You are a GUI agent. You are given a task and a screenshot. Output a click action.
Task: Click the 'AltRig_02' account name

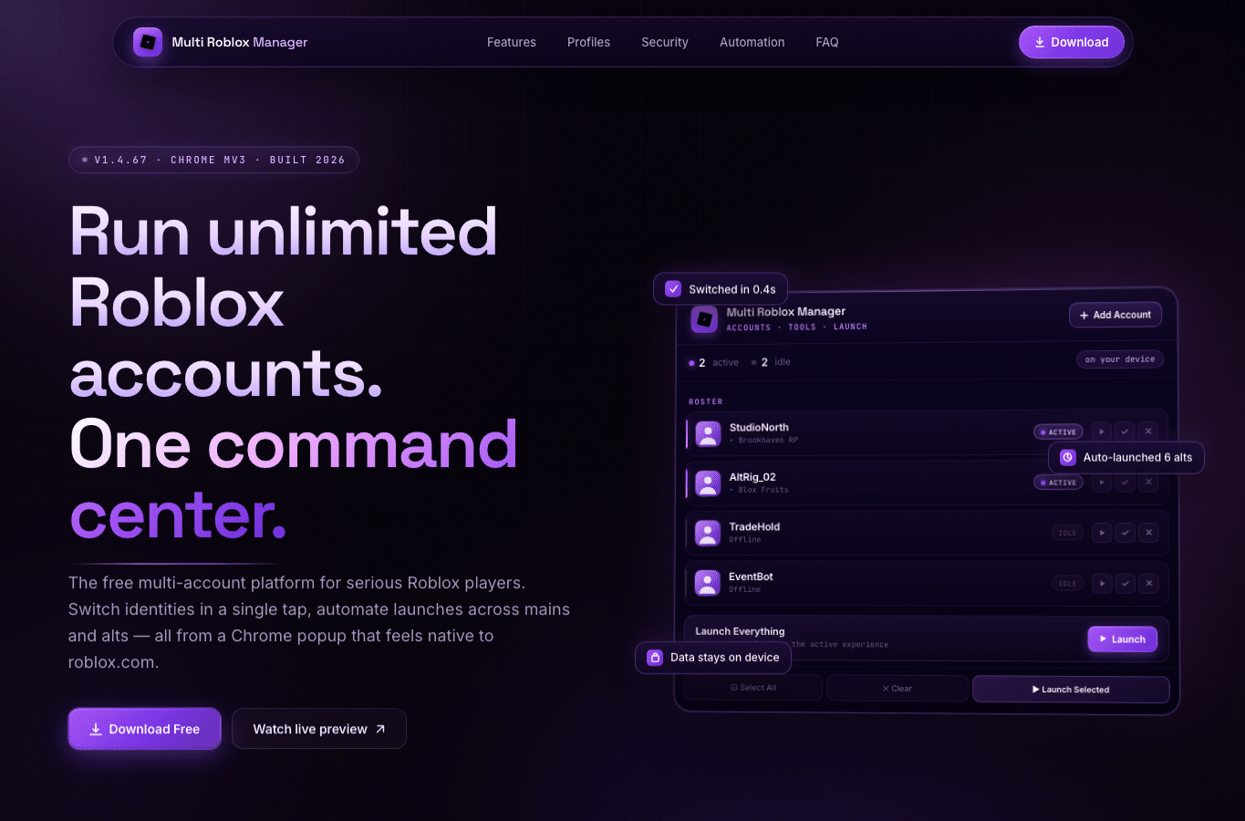[752, 477]
